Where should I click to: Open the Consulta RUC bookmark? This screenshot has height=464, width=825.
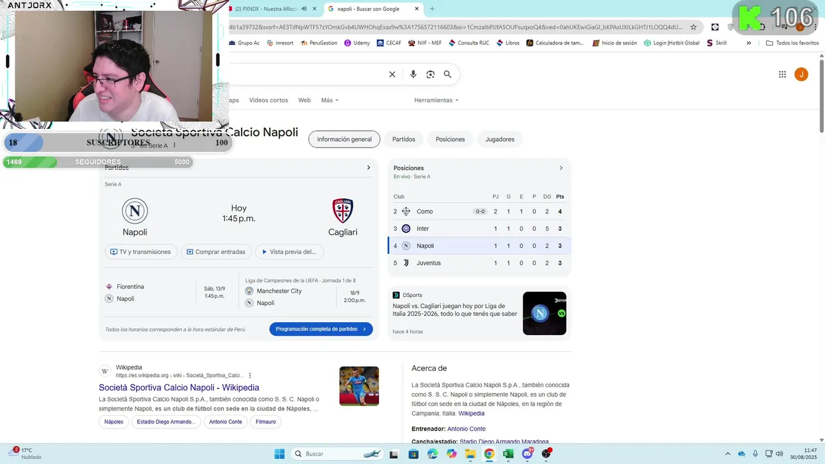click(469, 43)
